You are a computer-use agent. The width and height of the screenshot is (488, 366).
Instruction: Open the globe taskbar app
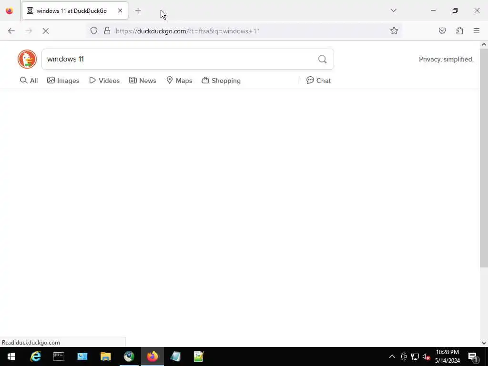(129, 356)
